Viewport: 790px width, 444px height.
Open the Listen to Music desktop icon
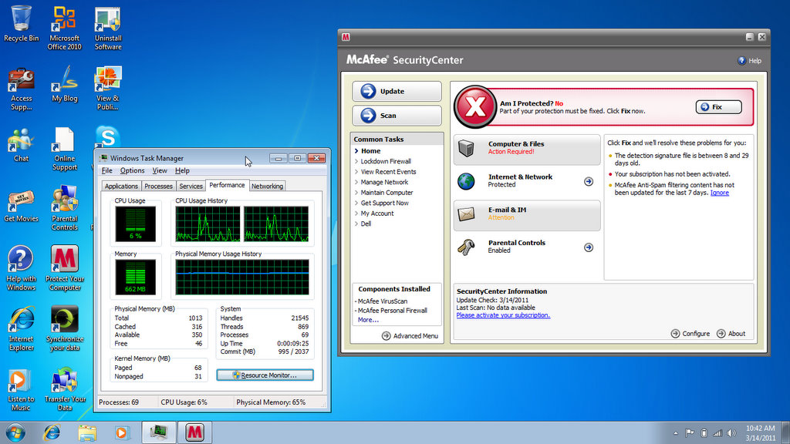tap(21, 389)
